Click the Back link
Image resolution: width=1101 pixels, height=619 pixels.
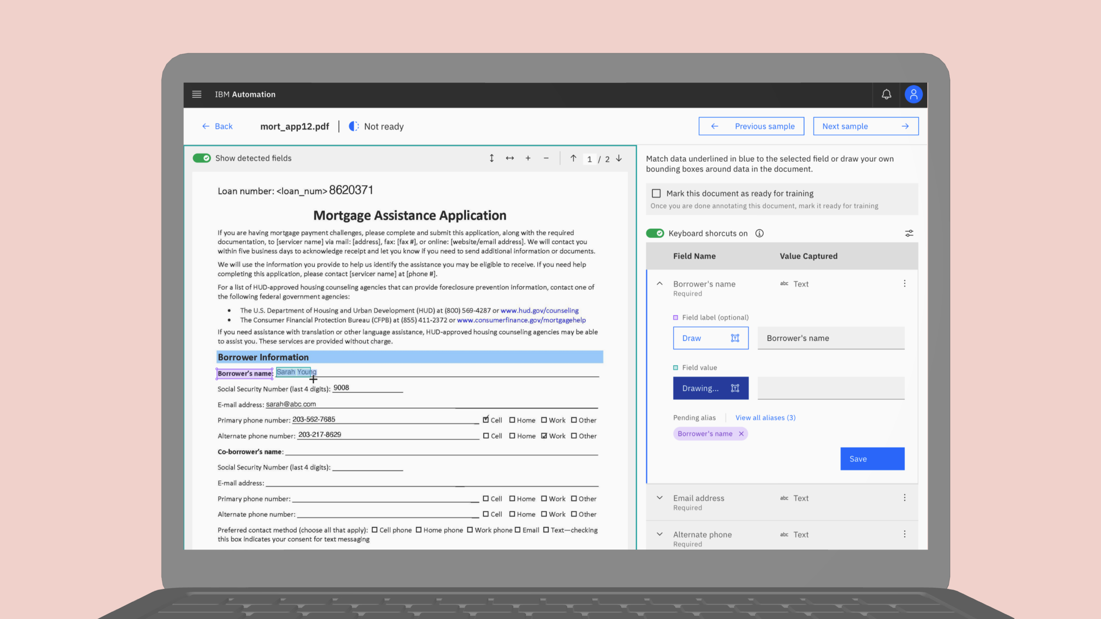(217, 126)
